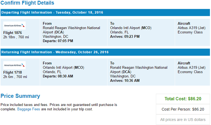Click the Total Cost: $86.20 box
This screenshot has width=211, height=125.
(x=183, y=99)
